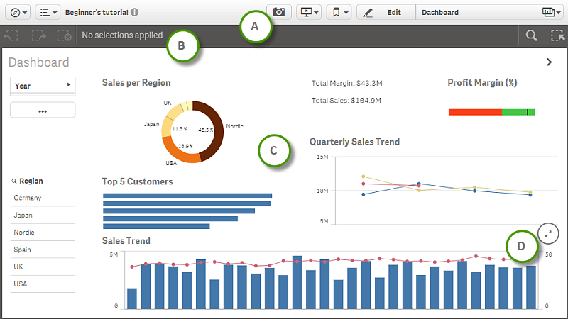This screenshot has width=568, height=319.
Task: Go to next sheet arrow
Action: (x=549, y=62)
